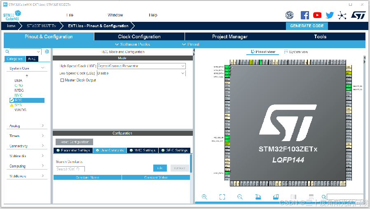Expand the Analog category
The height and width of the screenshot is (209, 370).
point(43,125)
